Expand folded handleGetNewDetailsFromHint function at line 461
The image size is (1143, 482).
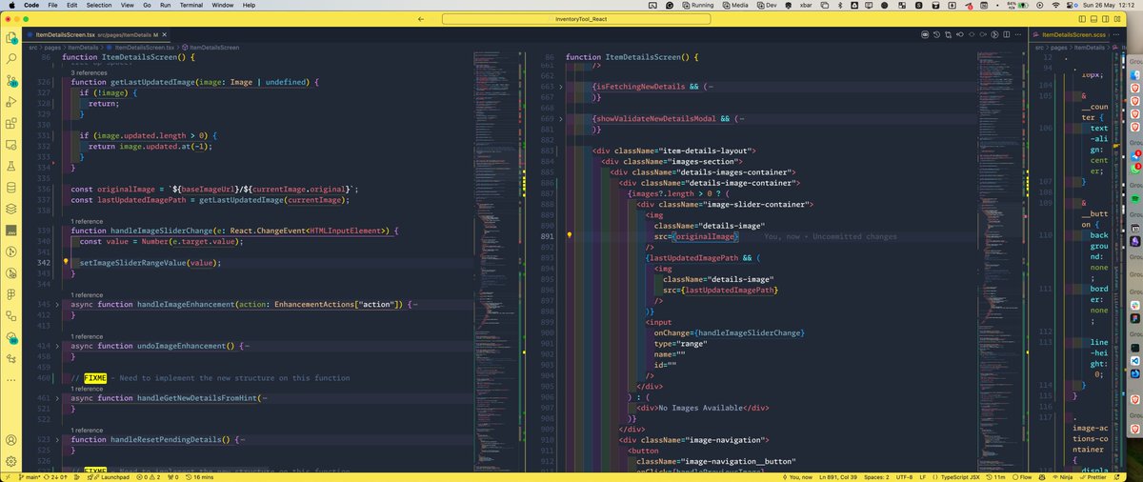[x=57, y=396]
